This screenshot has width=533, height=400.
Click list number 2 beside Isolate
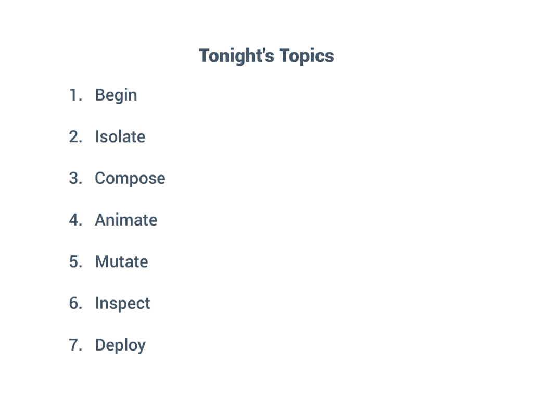(75, 137)
